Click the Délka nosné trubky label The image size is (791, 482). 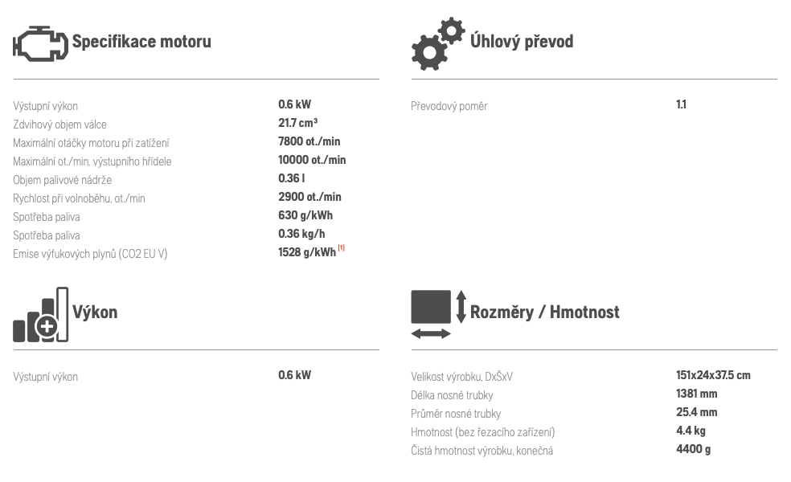point(452,395)
